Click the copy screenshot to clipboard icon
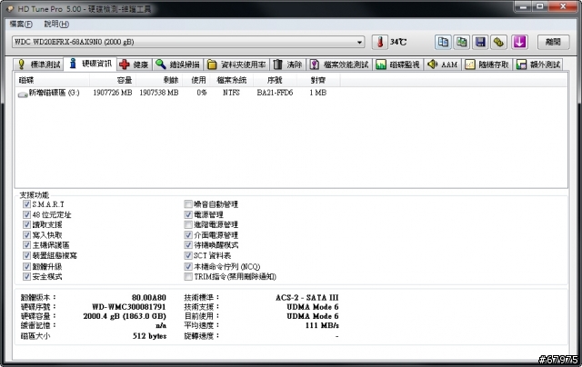 [462, 42]
